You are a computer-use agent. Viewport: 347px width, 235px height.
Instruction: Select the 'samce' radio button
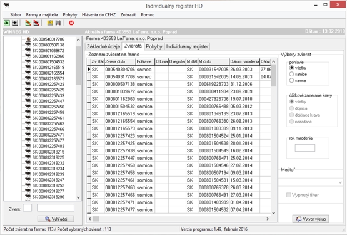tap(292, 81)
